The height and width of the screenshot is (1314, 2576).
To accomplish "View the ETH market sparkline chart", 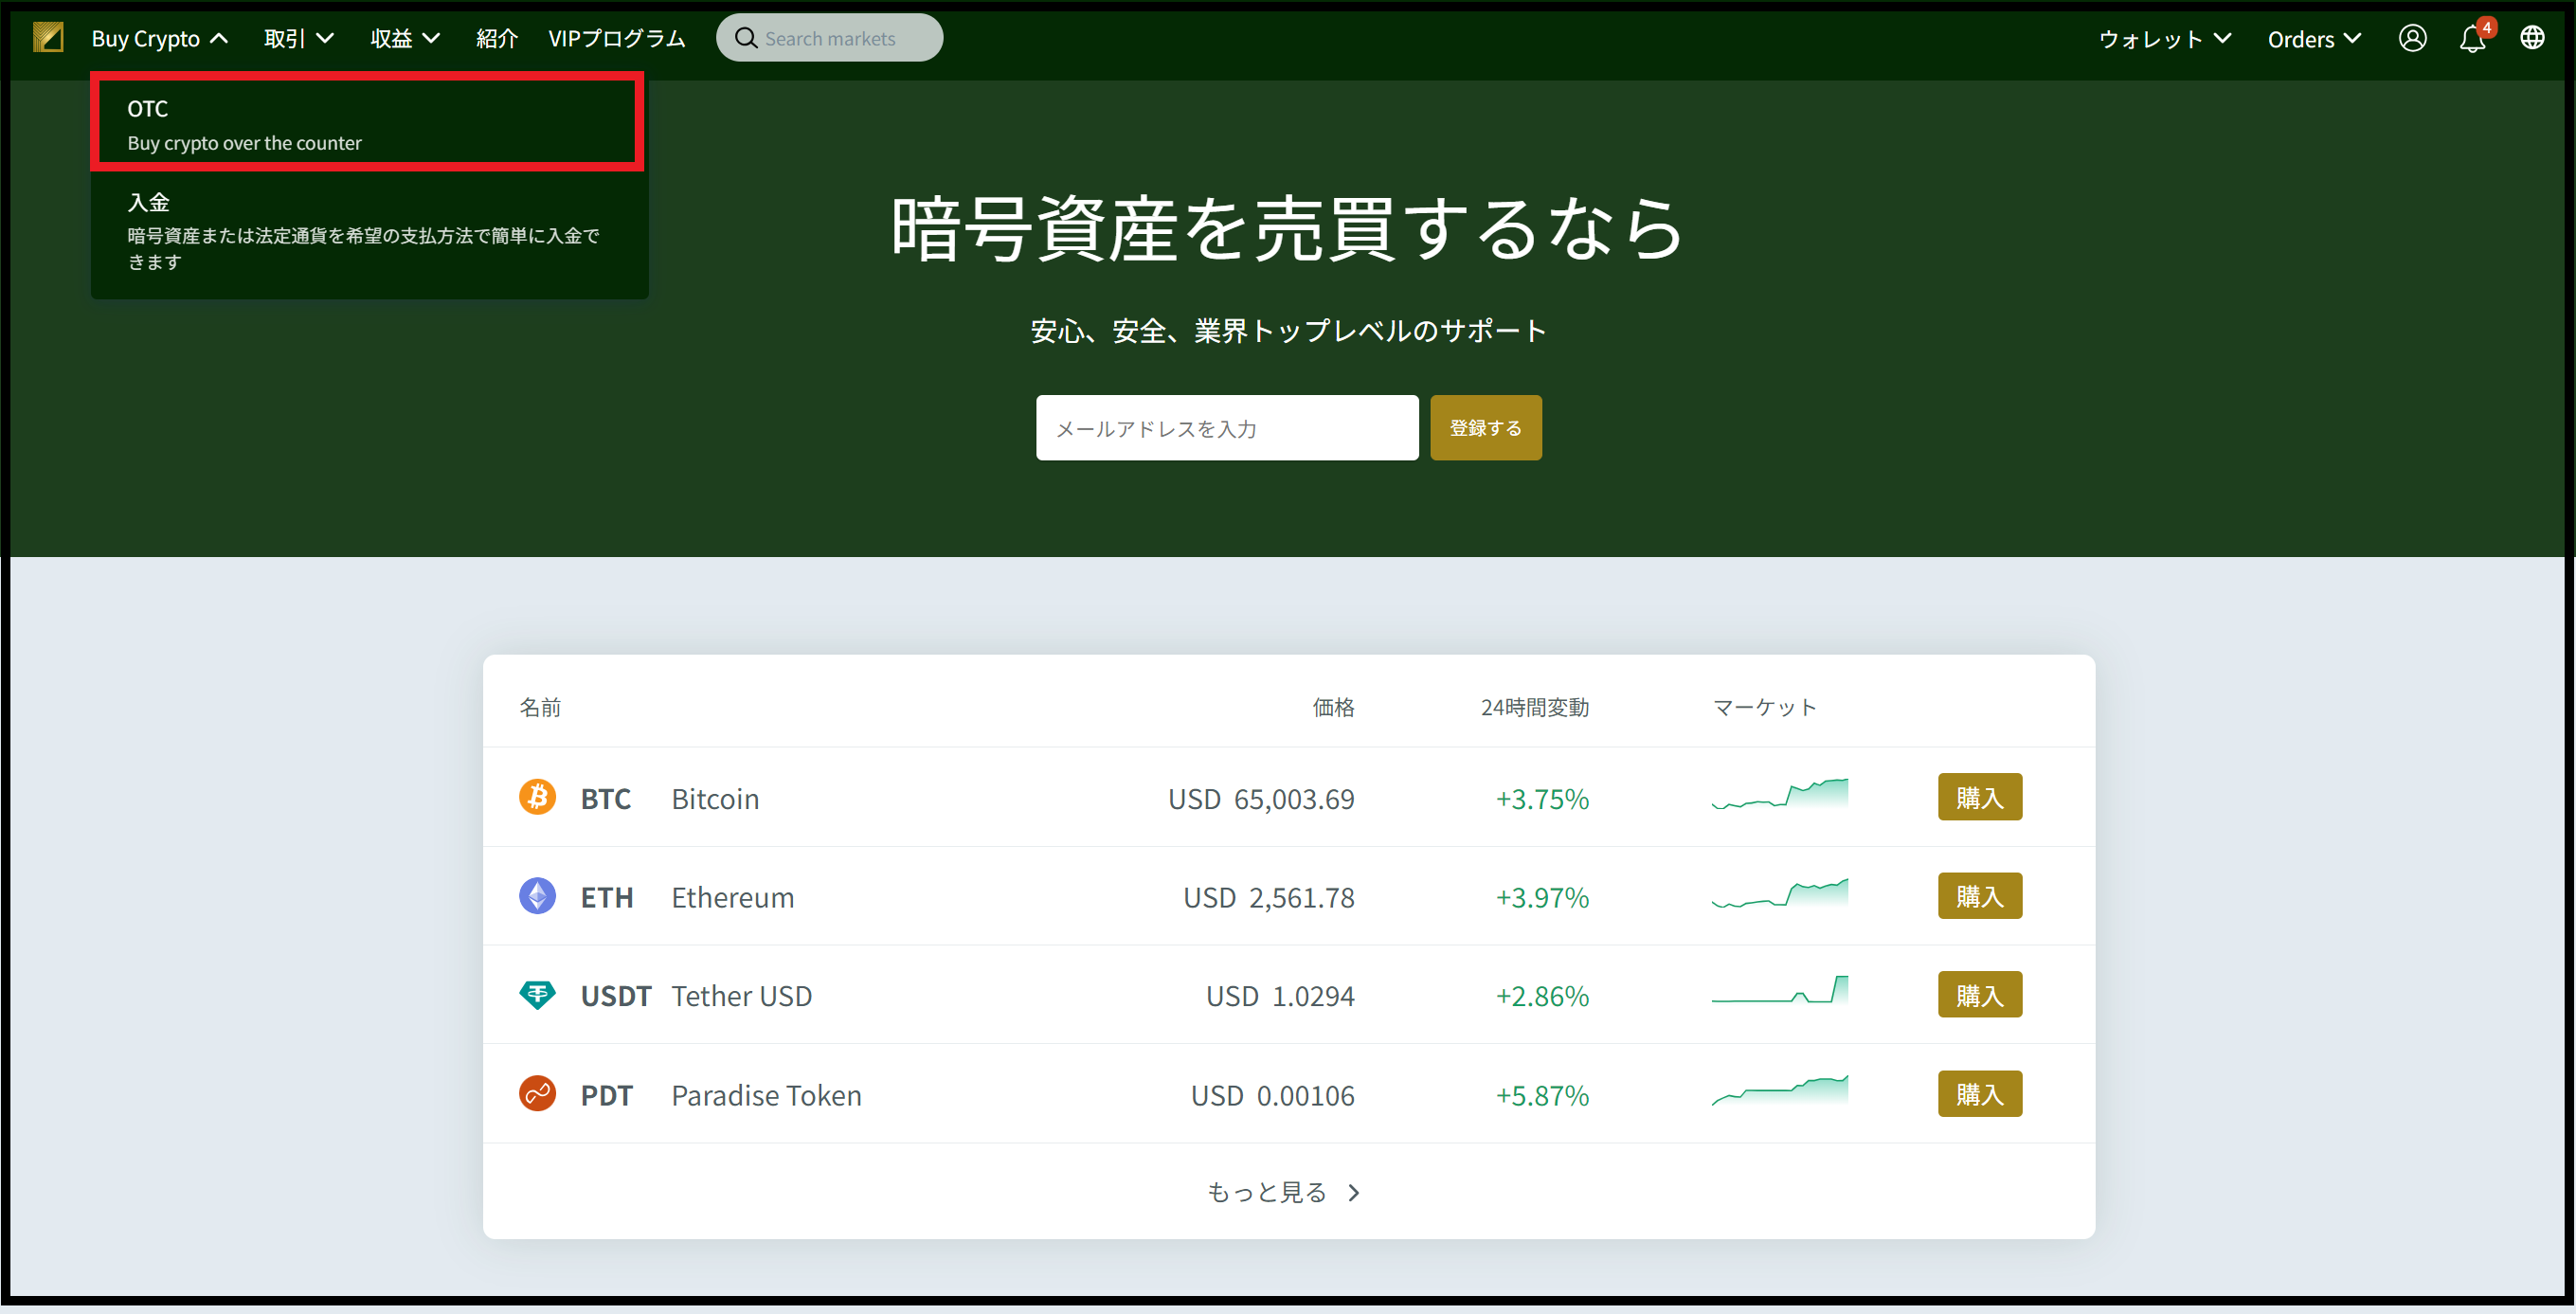I will pyautogui.click(x=1779, y=893).
